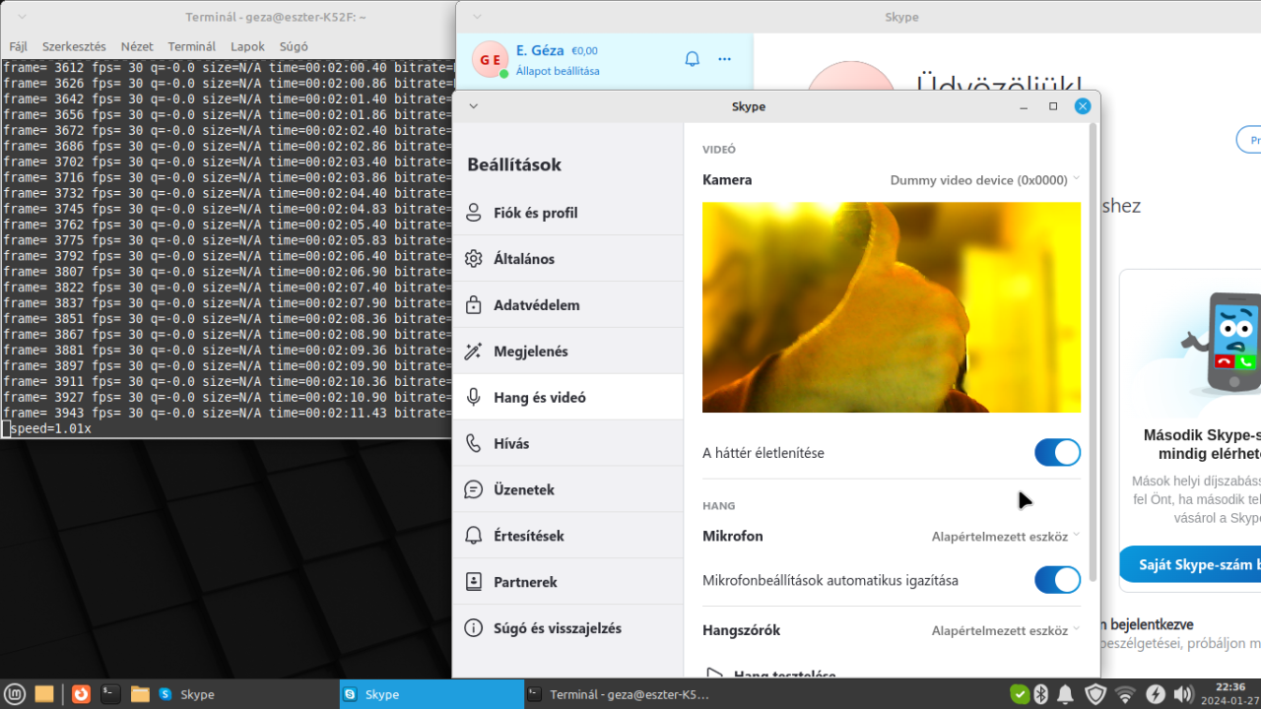Click the highlighted Skype taskbar window button
Image resolution: width=1261 pixels, height=709 pixels.
click(431, 694)
